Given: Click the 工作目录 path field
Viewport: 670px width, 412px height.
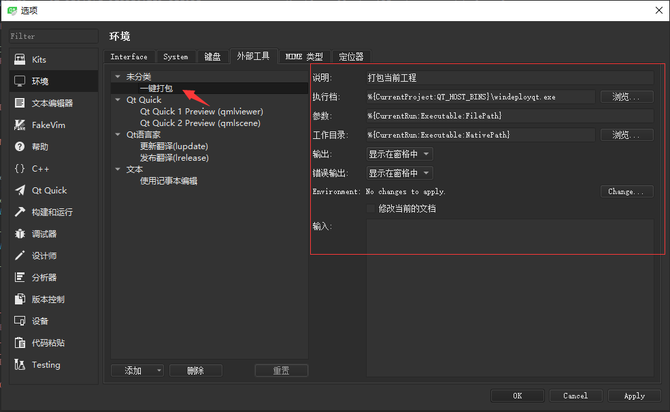Looking at the screenshot, I should point(481,135).
